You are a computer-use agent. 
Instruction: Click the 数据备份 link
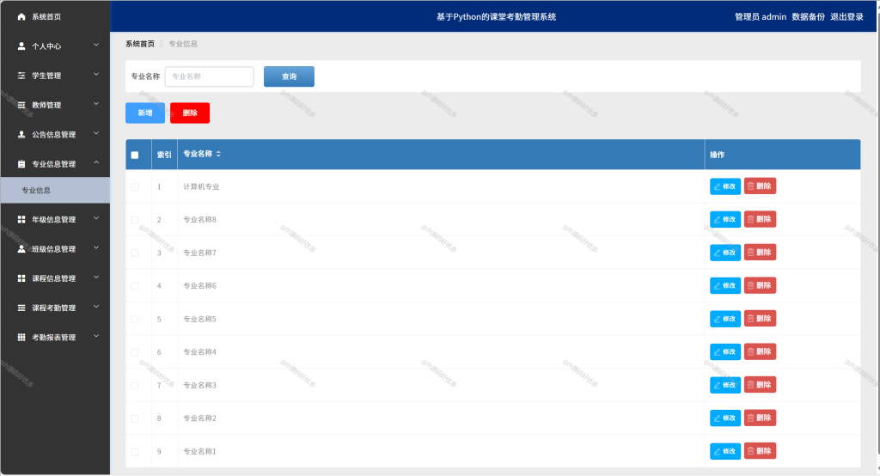[x=808, y=17]
